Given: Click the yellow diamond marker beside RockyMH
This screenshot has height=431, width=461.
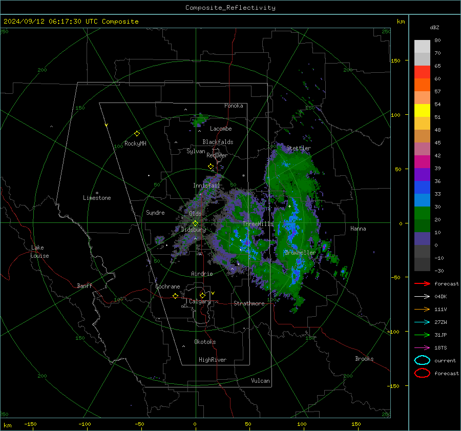Looking at the screenshot, I should click(137, 134).
